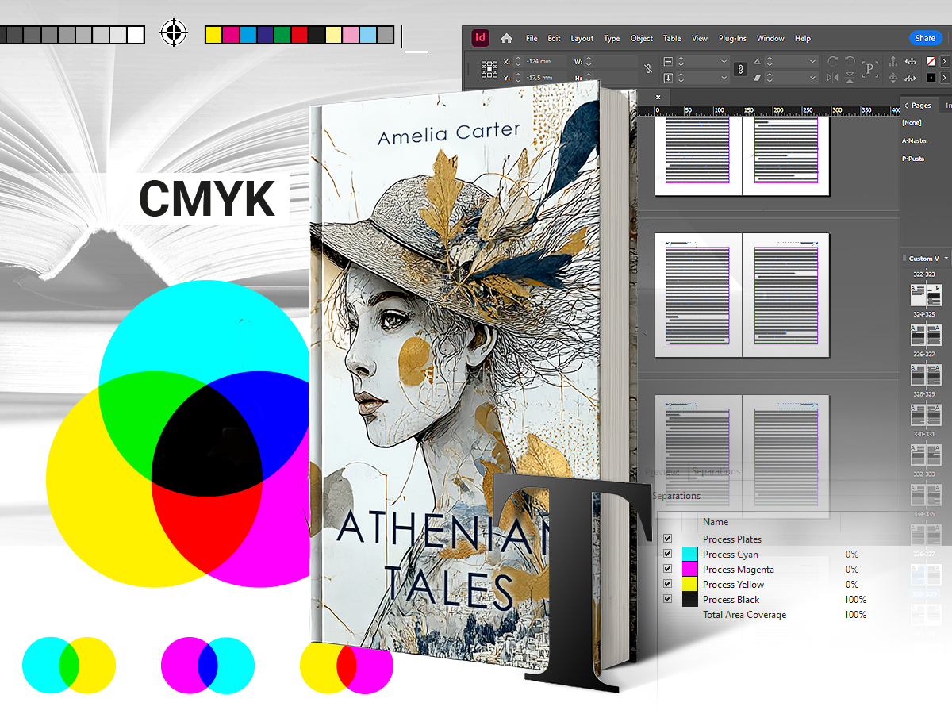Click the Rotate Counterclockwise icon

click(x=850, y=61)
